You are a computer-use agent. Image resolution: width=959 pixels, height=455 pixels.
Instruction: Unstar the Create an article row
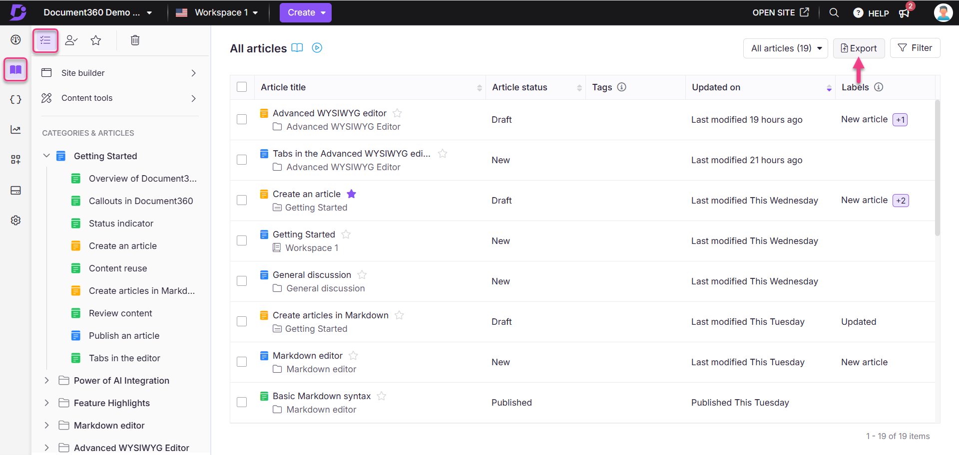[351, 194]
